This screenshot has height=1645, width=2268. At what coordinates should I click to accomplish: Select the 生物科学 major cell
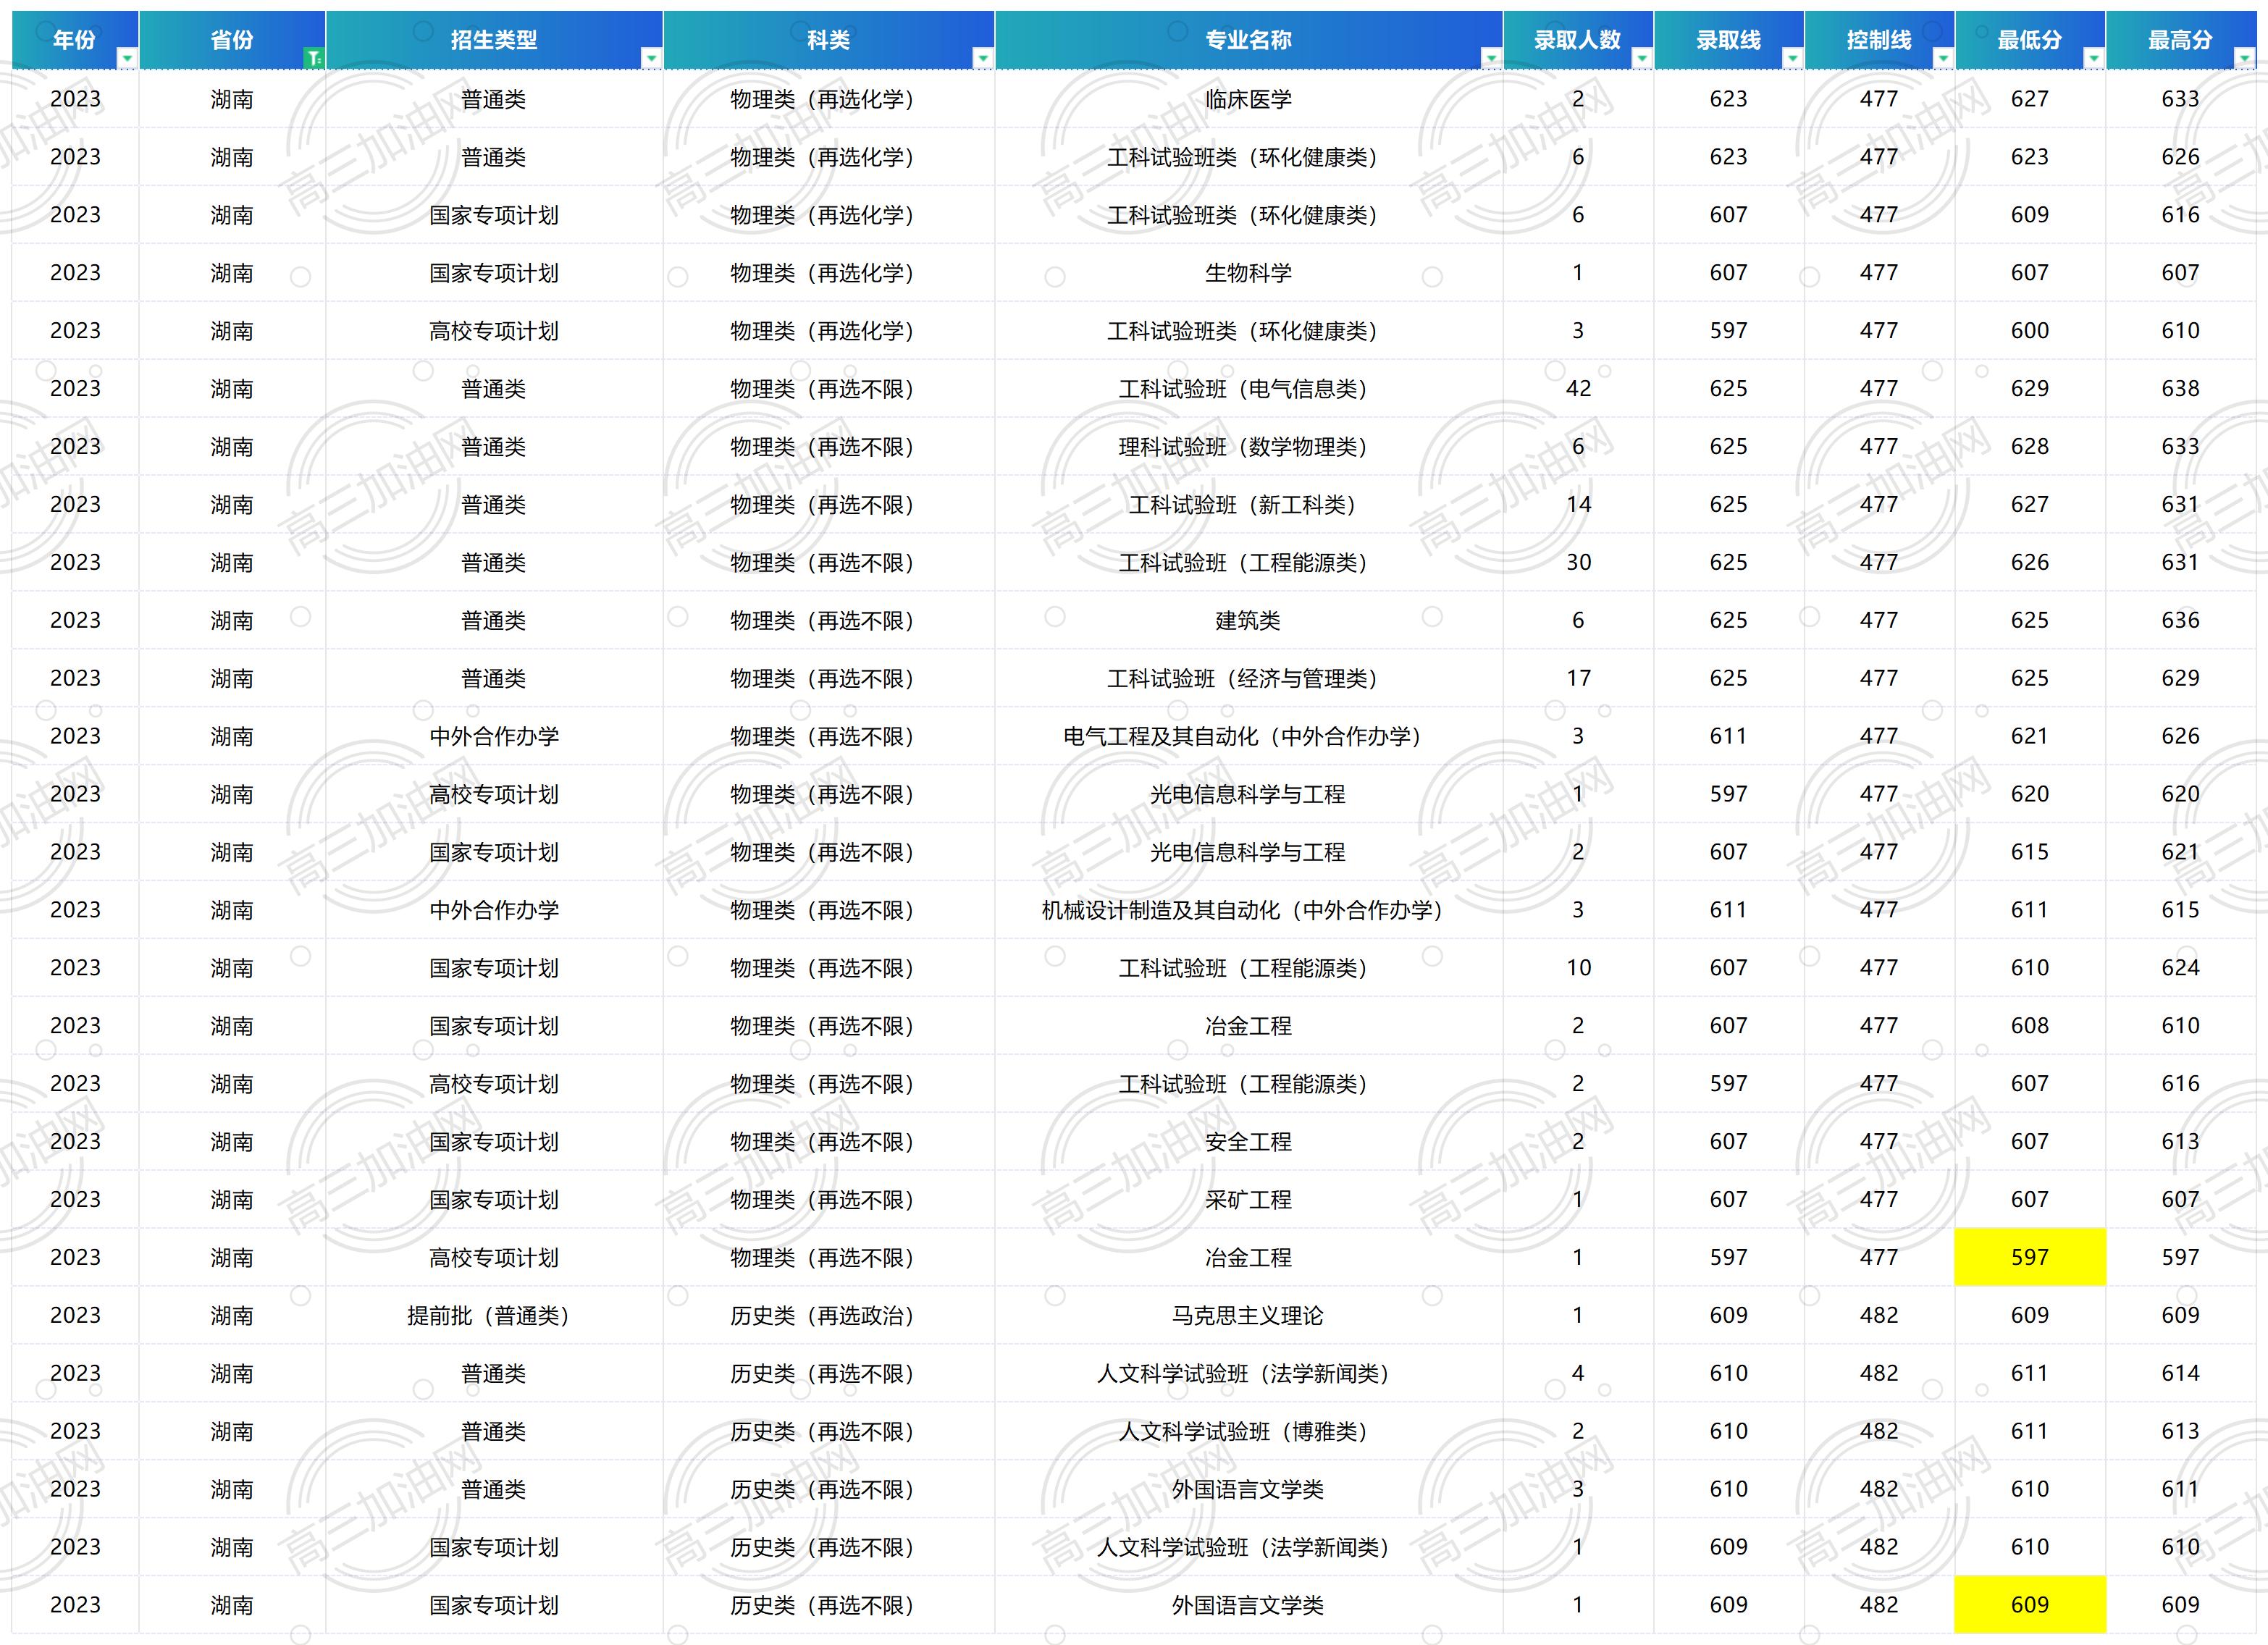(x=1249, y=273)
